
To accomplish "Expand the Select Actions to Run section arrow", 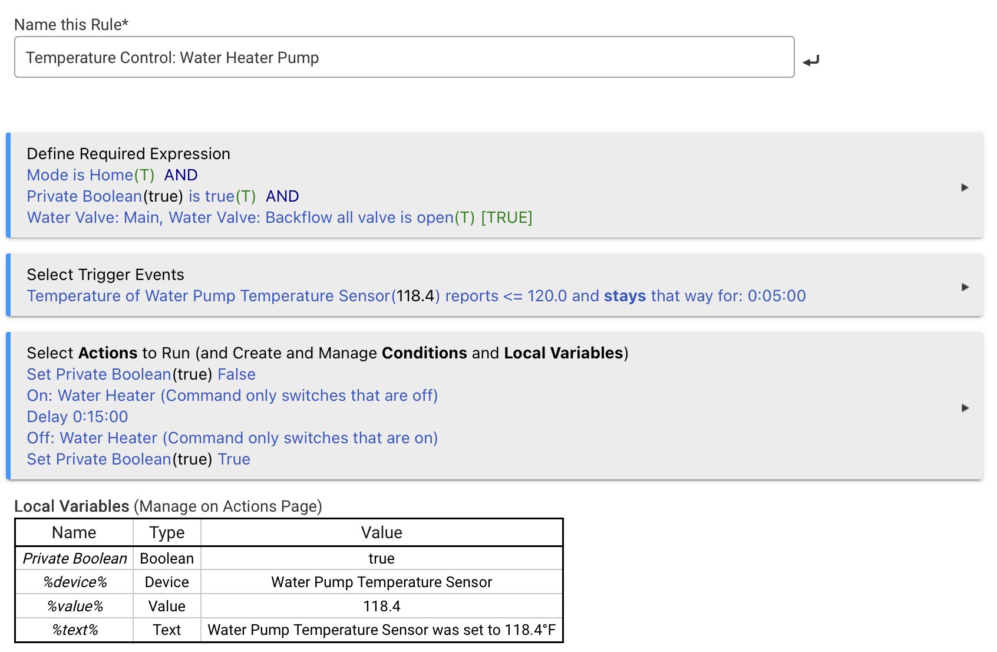I will tap(965, 408).
